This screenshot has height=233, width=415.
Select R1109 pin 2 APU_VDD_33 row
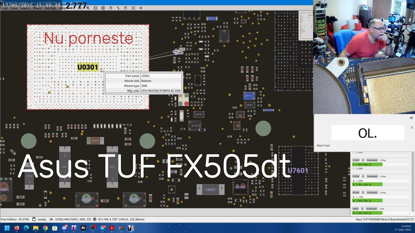point(381,201)
